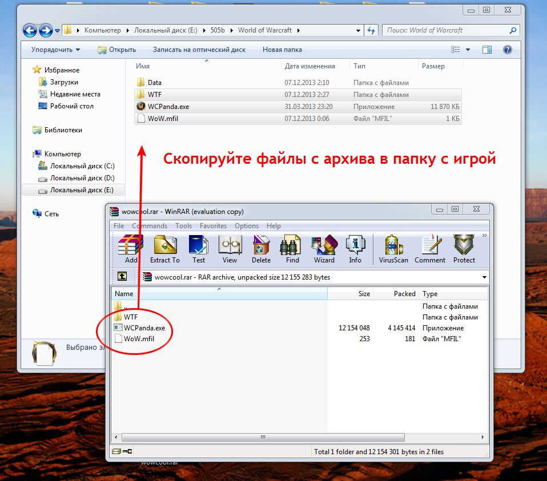The width and height of the screenshot is (547, 481).
Task: Sort Explorer by Дата изменения column
Action: tap(310, 66)
